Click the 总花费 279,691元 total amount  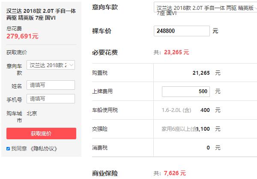(x=22, y=36)
